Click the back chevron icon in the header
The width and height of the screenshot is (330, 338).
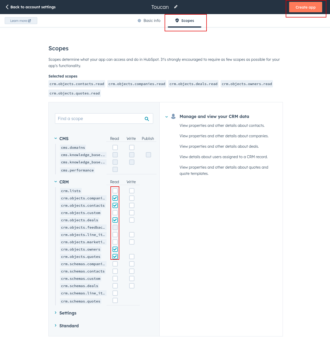click(7, 7)
